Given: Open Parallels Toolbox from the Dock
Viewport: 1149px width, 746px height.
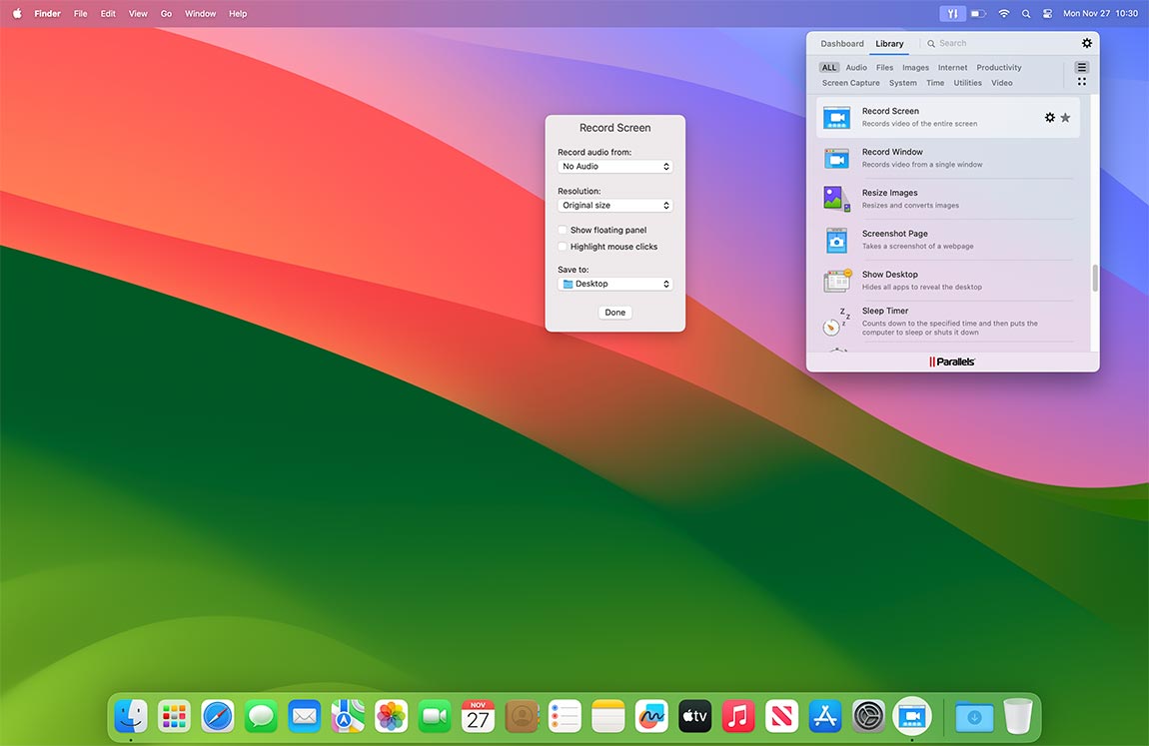Looking at the screenshot, I should pyautogui.click(x=912, y=716).
